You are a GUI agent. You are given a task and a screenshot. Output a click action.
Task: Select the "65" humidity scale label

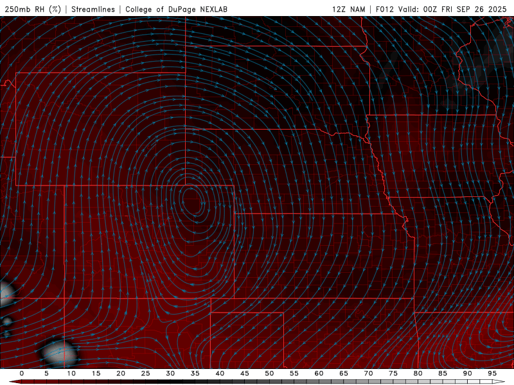click(344, 373)
